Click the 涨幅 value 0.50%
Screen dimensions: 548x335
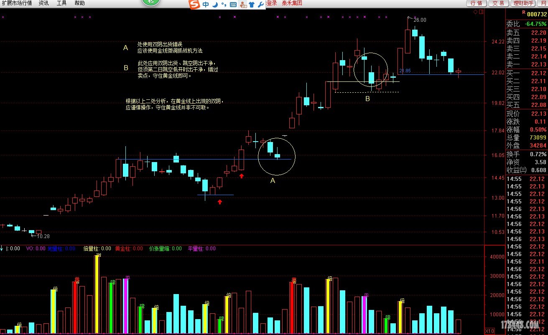click(x=538, y=129)
